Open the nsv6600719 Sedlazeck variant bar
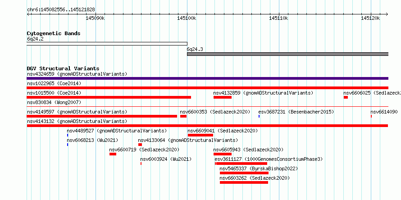Image resolution: width=401 pixels, height=200 pixels. 113,154
